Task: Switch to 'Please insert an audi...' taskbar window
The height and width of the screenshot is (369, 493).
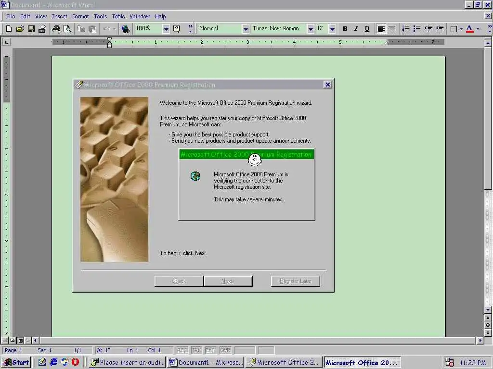Action: point(127,362)
